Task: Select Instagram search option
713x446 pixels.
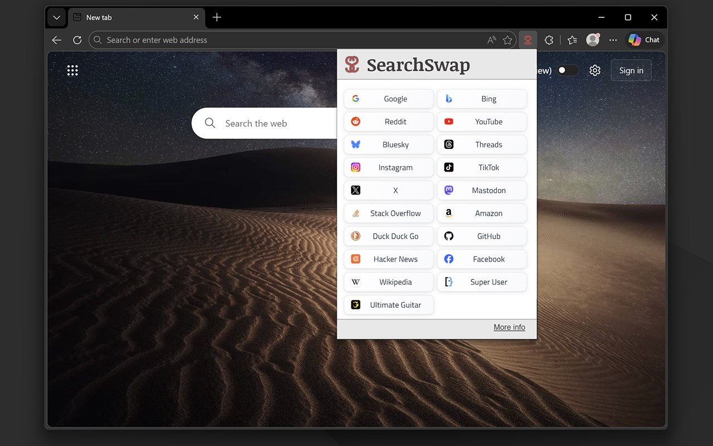Action: 389,167
